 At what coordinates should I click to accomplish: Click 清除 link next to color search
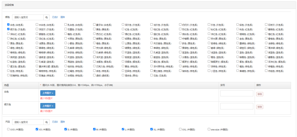tap(63, 17)
